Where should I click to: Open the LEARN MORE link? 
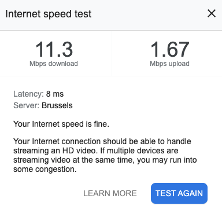tap(110, 193)
